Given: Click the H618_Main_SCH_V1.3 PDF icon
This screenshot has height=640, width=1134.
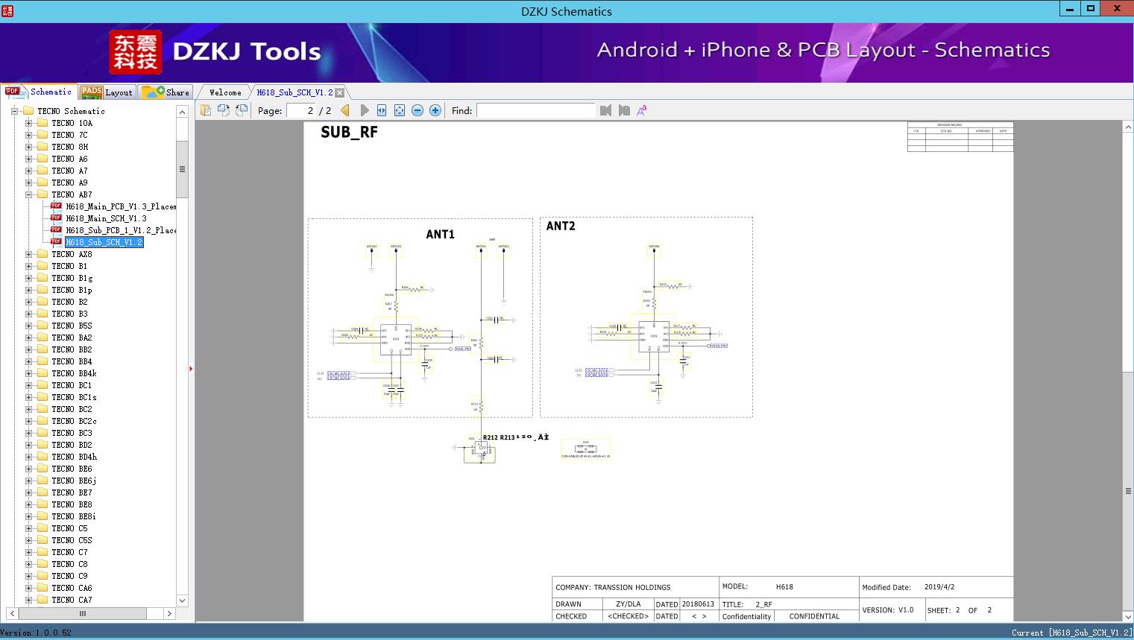Looking at the screenshot, I should (56, 218).
